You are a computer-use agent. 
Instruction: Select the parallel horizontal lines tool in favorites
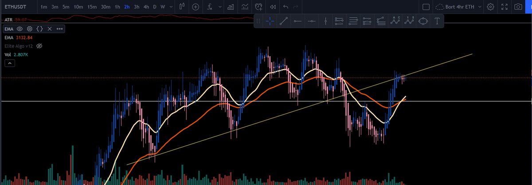353,21
